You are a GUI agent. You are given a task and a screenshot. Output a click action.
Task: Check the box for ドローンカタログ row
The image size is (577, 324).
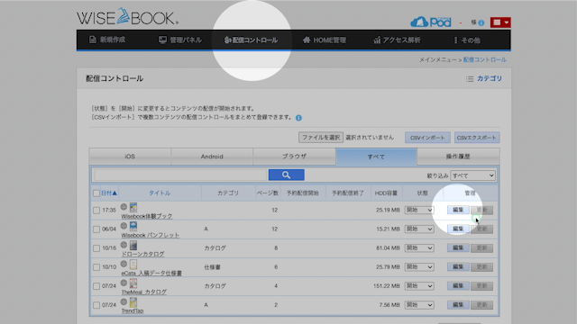(96, 248)
